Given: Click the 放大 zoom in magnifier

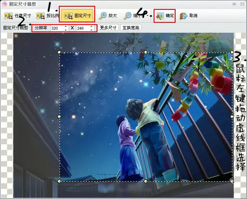Looking at the screenshot, I should point(108,16).
